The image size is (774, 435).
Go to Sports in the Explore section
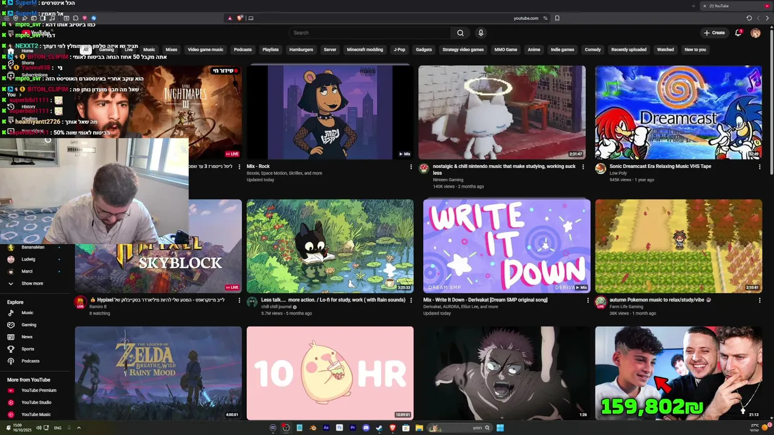pyautogui.click(x=28, y=349)
